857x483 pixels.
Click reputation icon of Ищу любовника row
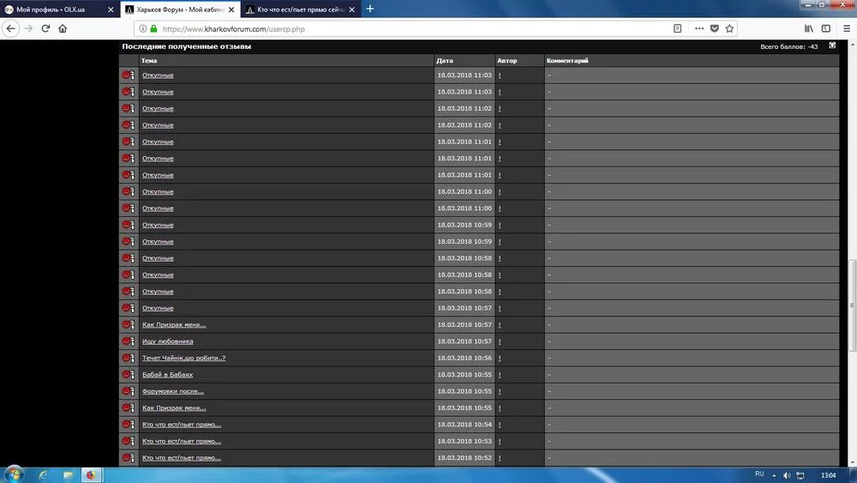point(129,341)
